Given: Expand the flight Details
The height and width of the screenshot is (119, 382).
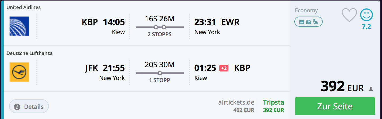Looking at the screenshot, I should pos(29,107).
